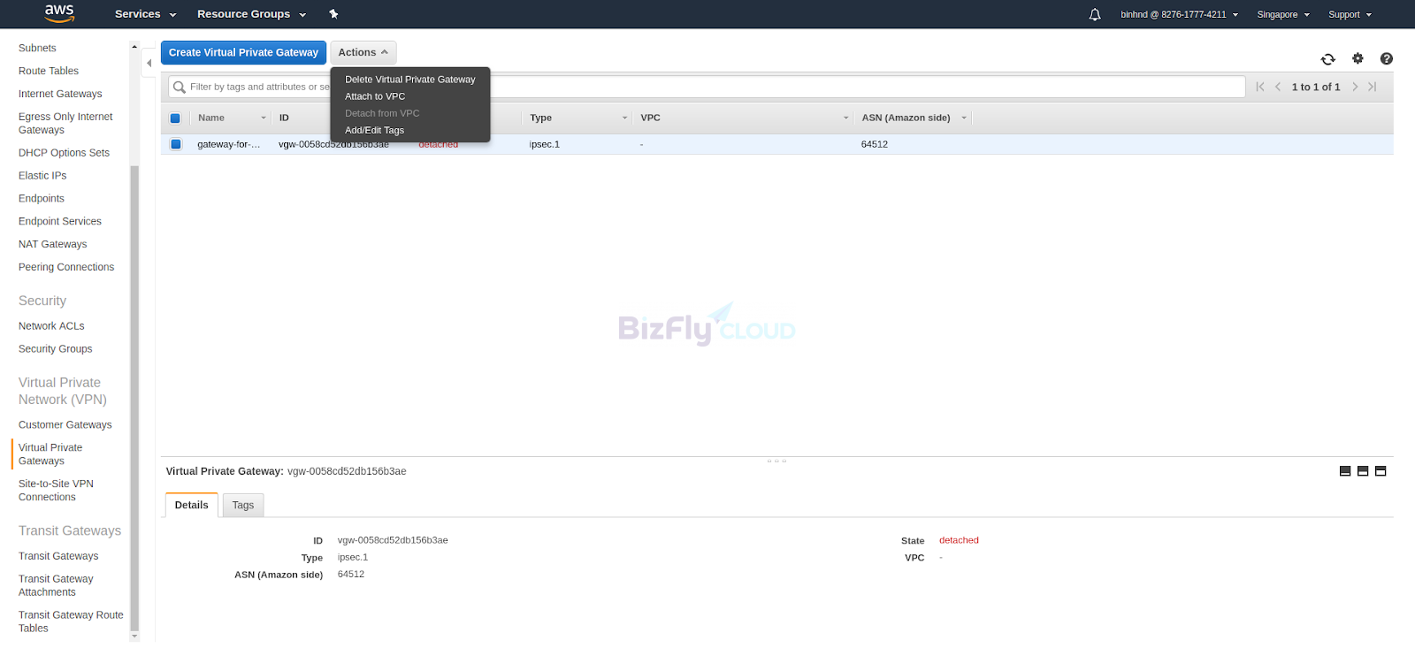Screen dimensions: 1415x648
Task: Open Peering Connections in sidebar
Action: pyautogui.click(x=66, y=267)
